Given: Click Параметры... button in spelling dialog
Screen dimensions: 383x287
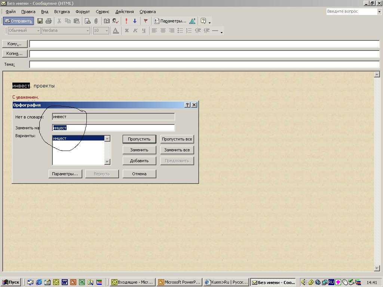Looking at the screenshot, I should pyautogui.click(x=65, y=174).
